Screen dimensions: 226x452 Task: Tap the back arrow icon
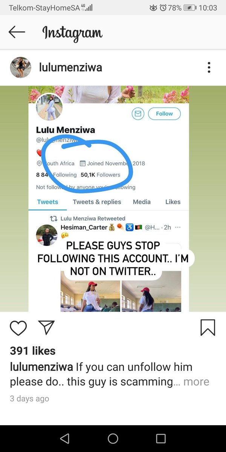point(17,32)
